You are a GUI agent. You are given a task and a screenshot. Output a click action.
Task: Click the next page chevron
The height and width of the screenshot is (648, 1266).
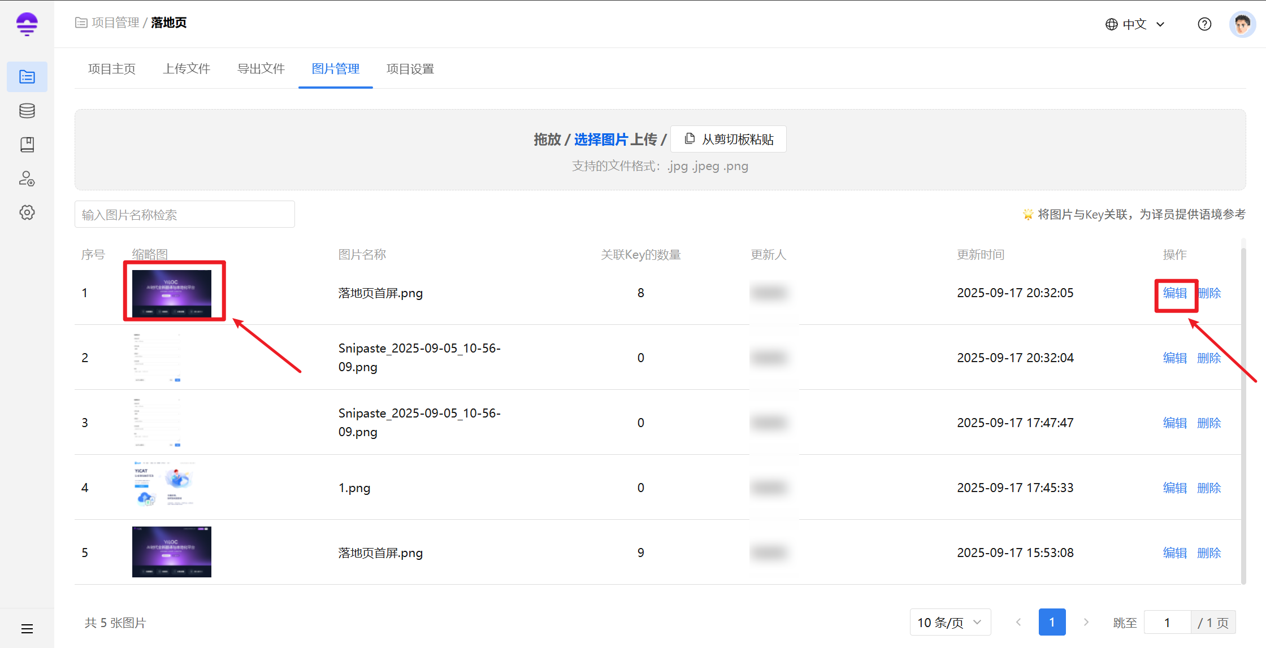1086,622
